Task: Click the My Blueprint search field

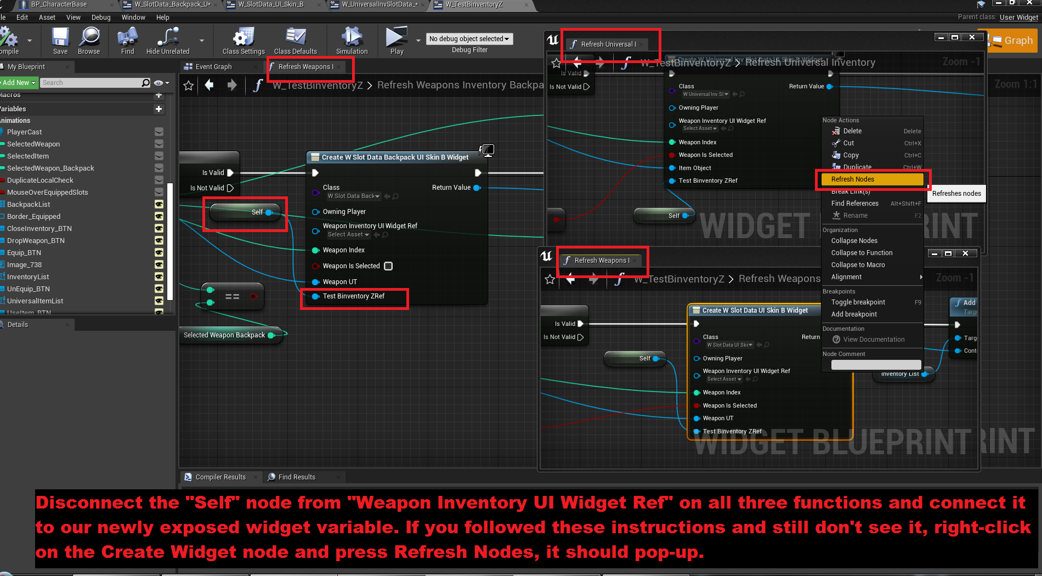Action: (x=91, y=83)
